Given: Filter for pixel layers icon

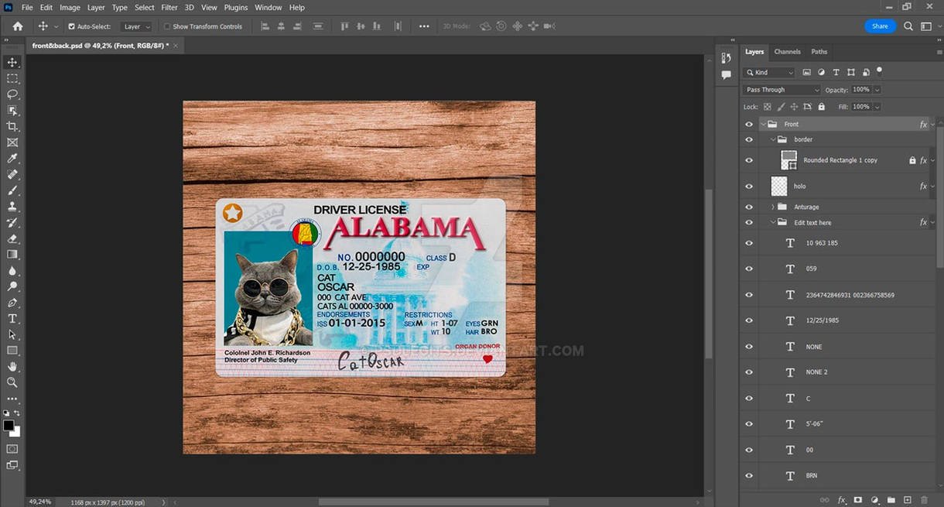Looking at the screenshot, I should [806, 72].
